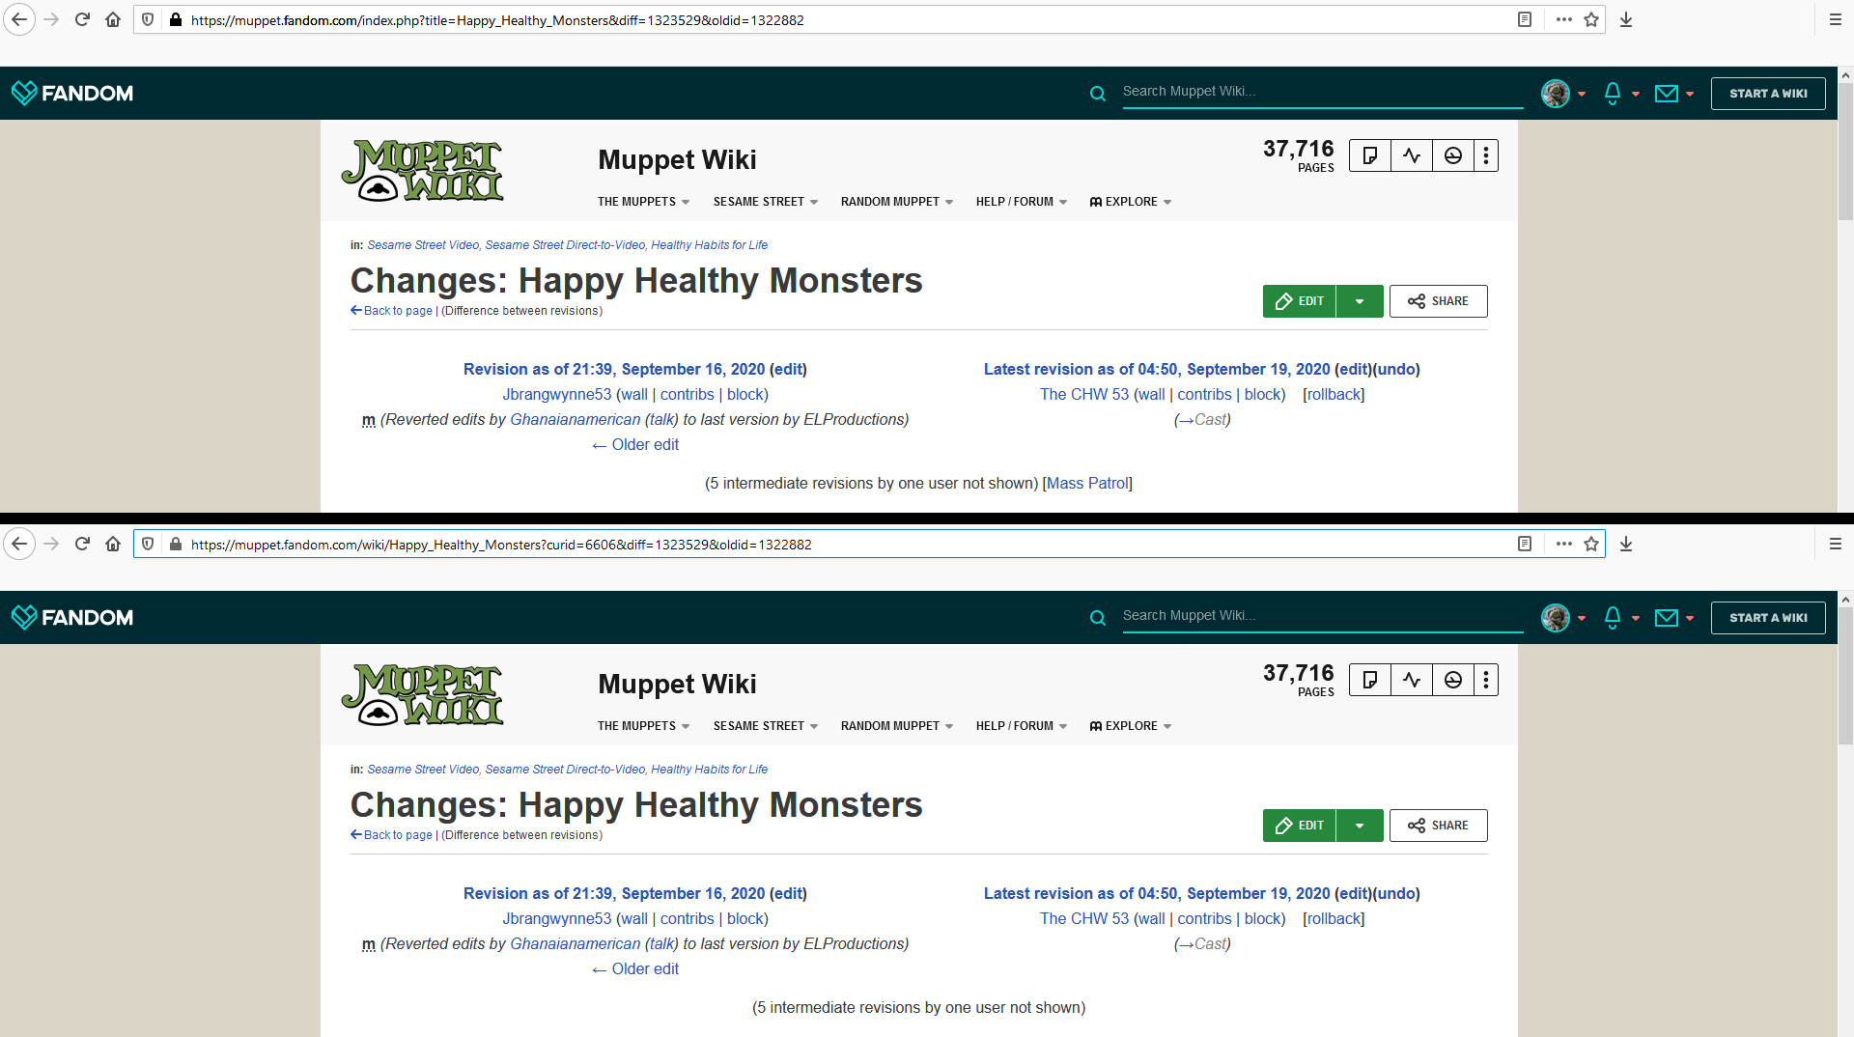Open page actions menu in the top browser

click(1564, 19)
